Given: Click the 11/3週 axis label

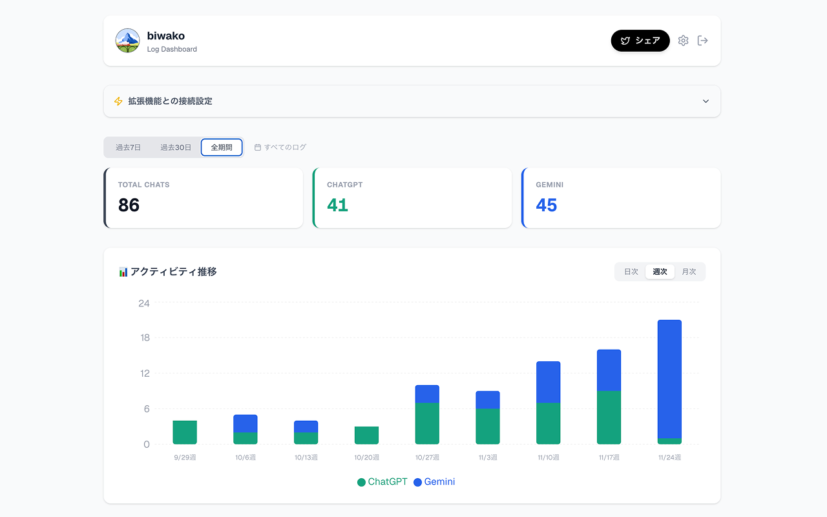Looking at the screenshot, I should (x=488, y=458).
